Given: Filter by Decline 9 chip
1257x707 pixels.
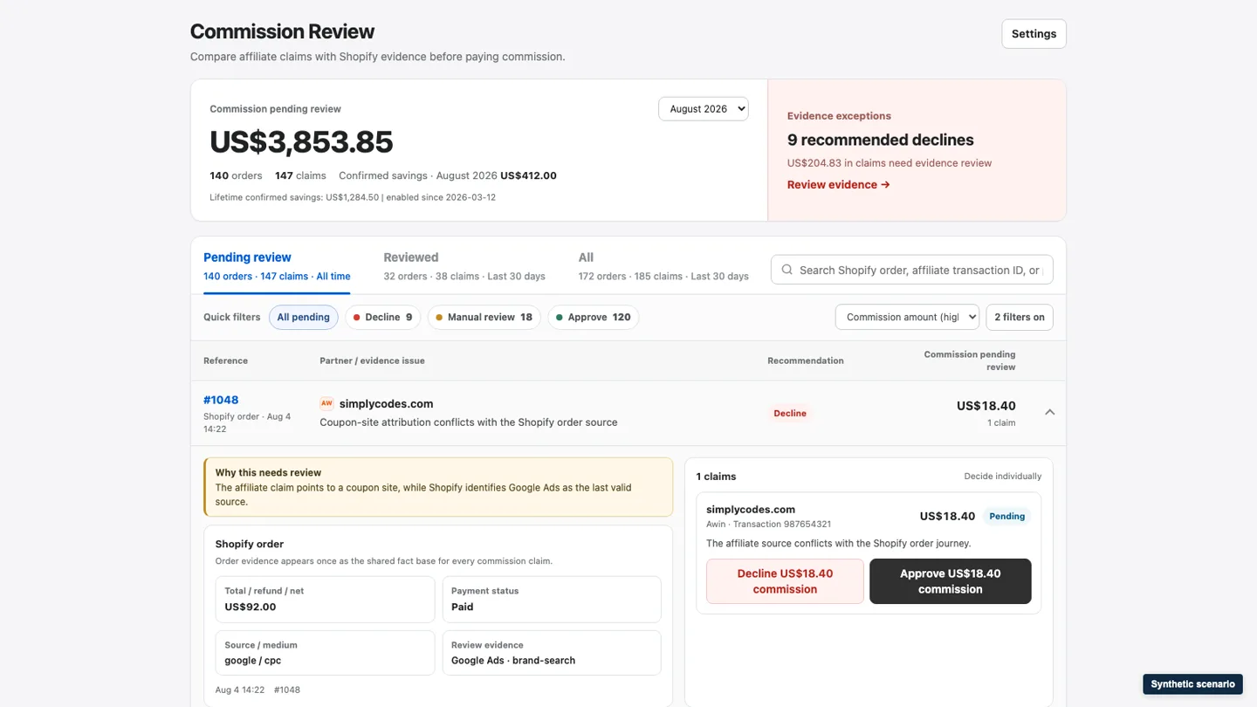Looking at the screenshot, I should 383,317.
